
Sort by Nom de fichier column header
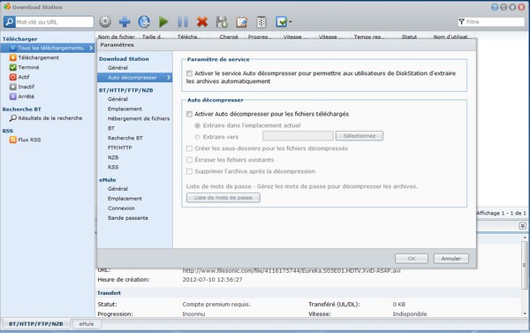coord(117,36)
